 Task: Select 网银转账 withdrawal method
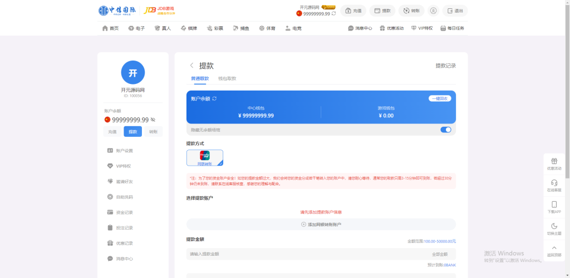(205, 158)
